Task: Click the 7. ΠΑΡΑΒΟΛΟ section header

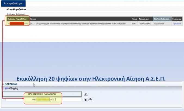Action: pyautogui.click(x=10, y=84)
